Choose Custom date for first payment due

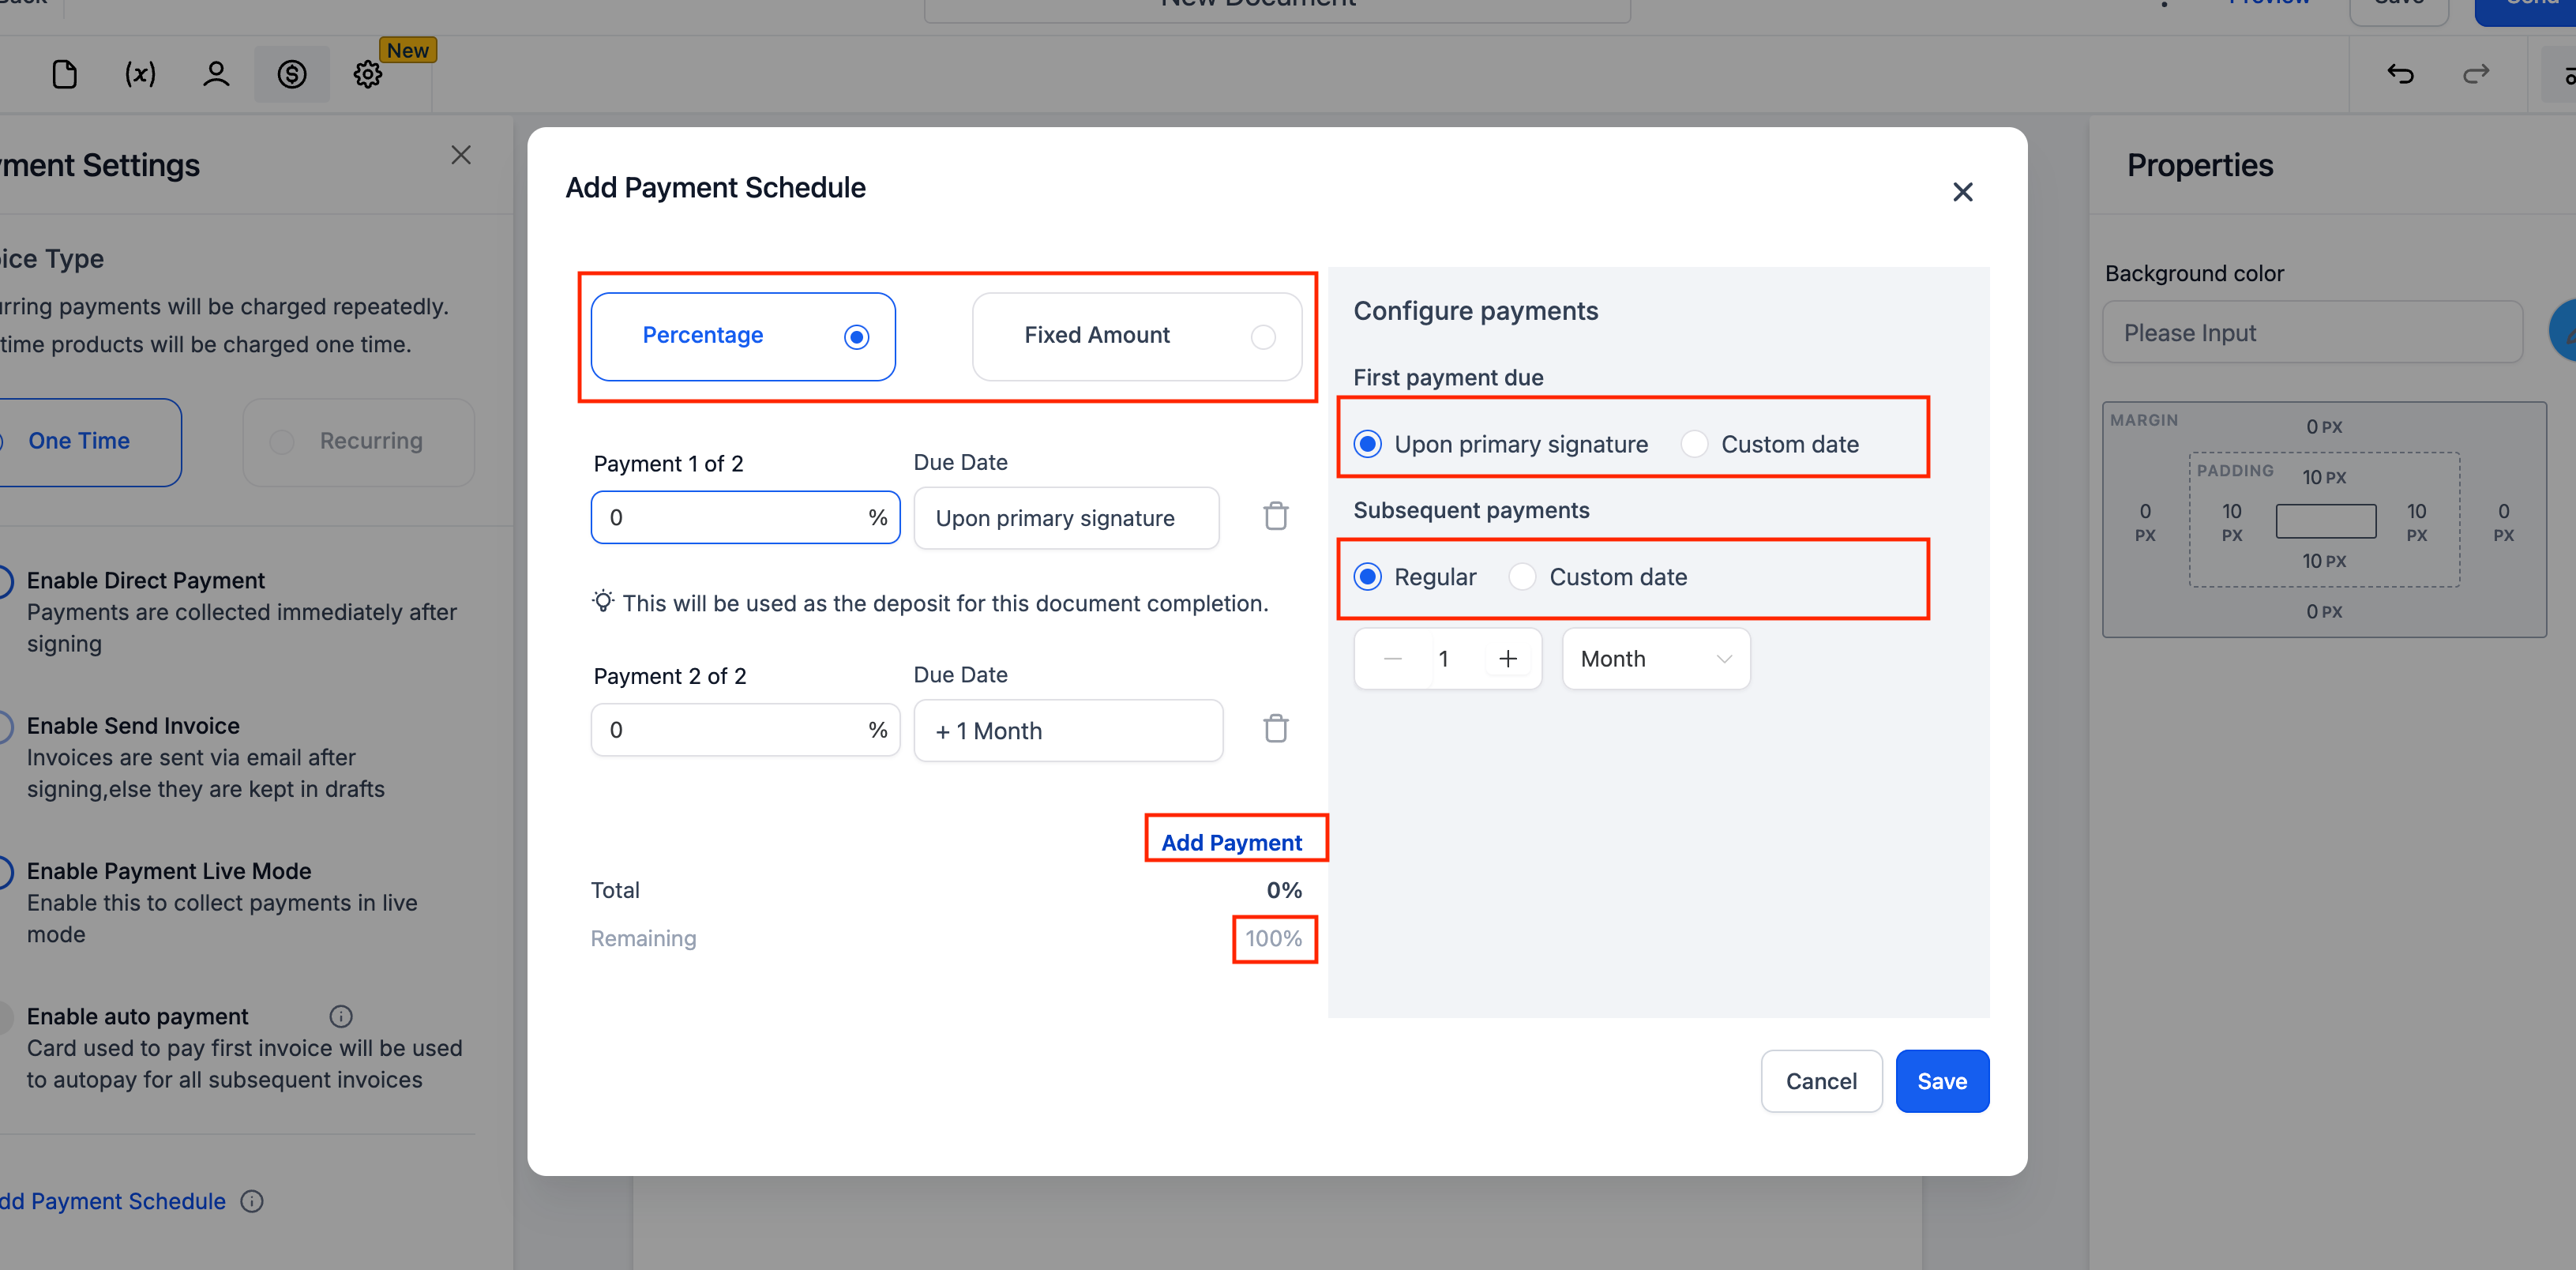(x=1695, y=444)
